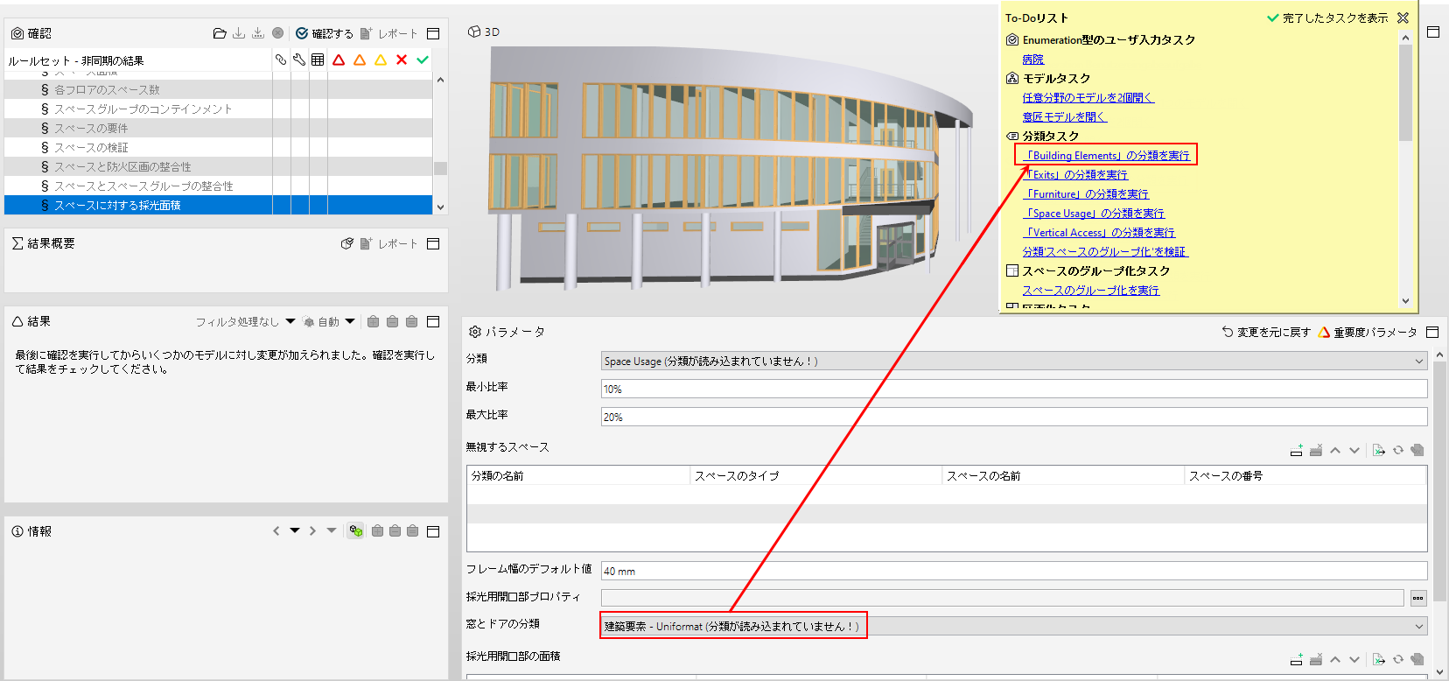This screenshot has height=681, width=1449.
Task: Toggle the red X rejected filter
Action: (x=402, y=60)
